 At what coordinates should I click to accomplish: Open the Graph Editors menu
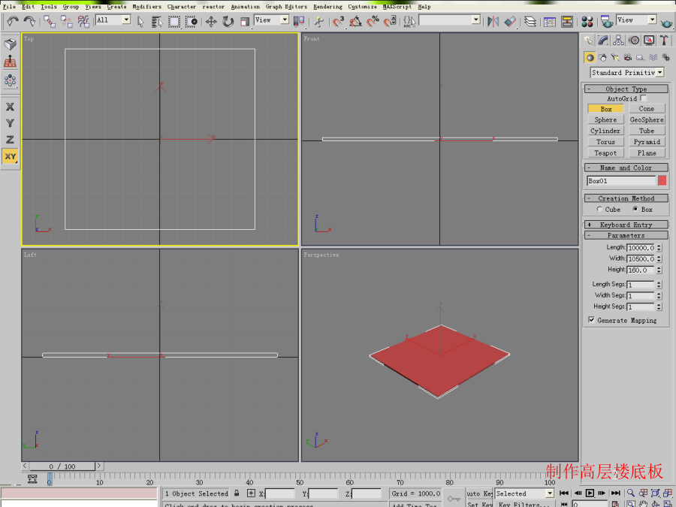[x=286, y=7]
